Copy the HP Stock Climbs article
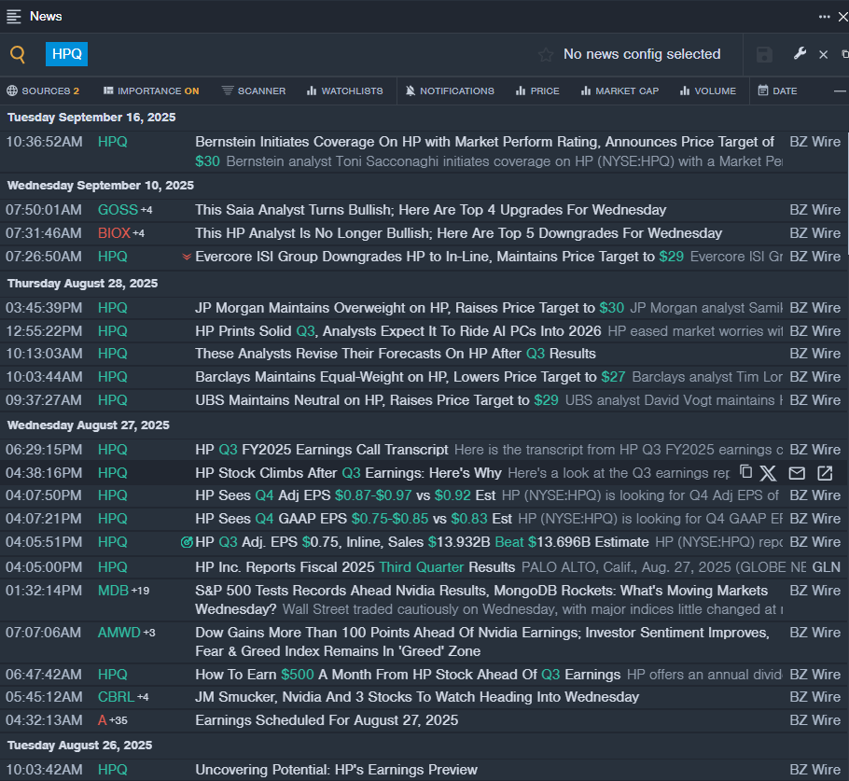Viewport: 849px width, 781px height. tap(745, 472)
